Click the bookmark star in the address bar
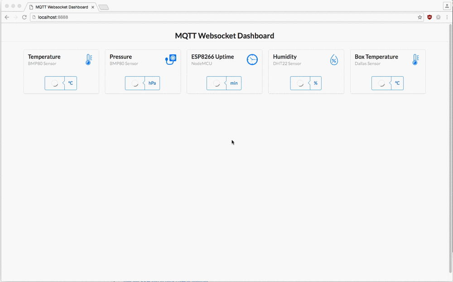This screenshot has height=282, width=453. tap(420, 17)
